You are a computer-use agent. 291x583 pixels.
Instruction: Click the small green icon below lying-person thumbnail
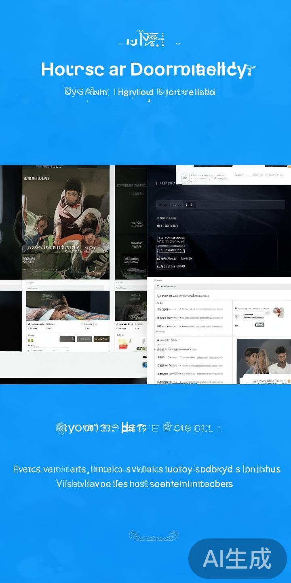click(x=31, y=340)
